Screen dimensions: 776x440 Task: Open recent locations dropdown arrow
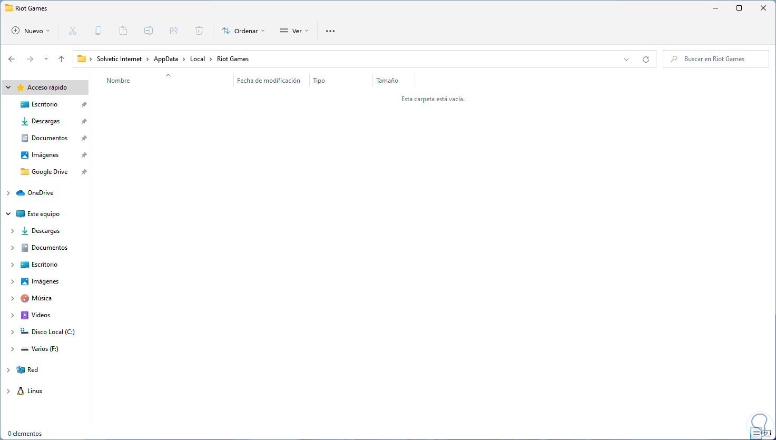tap(46, 59)
